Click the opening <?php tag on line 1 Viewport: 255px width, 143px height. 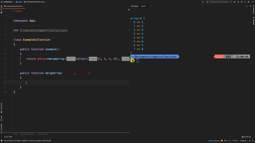[x=18, y=11]
